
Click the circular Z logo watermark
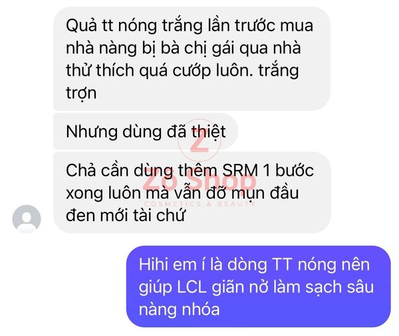coord(199,141)
